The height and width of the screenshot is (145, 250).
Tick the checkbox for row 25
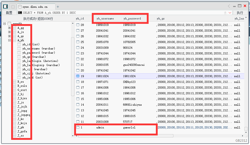[78, 42]
